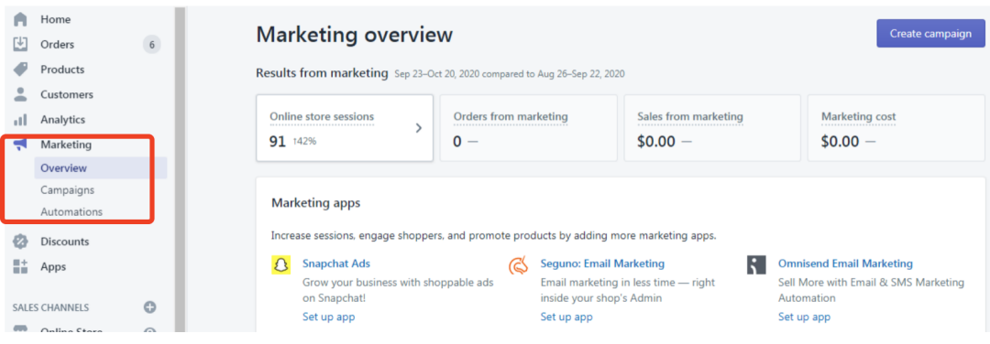
Task: Click the Apps grid icon
Action: coord(20,266)
